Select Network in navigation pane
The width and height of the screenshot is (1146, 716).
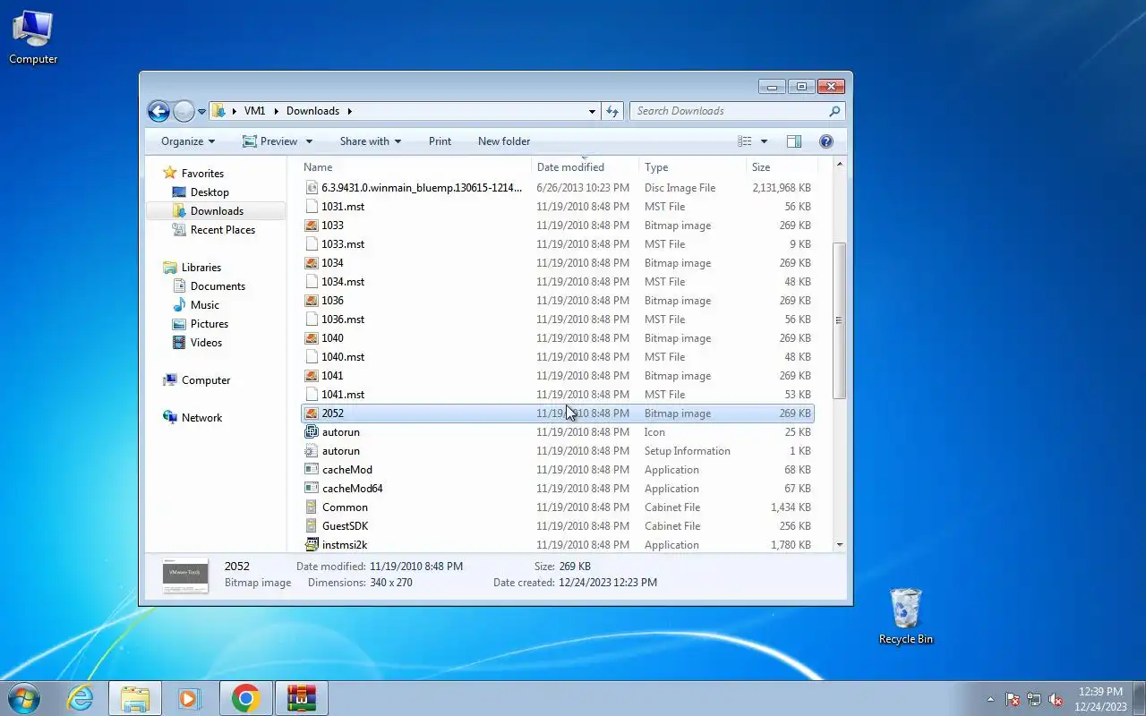[x=201, y=418]
